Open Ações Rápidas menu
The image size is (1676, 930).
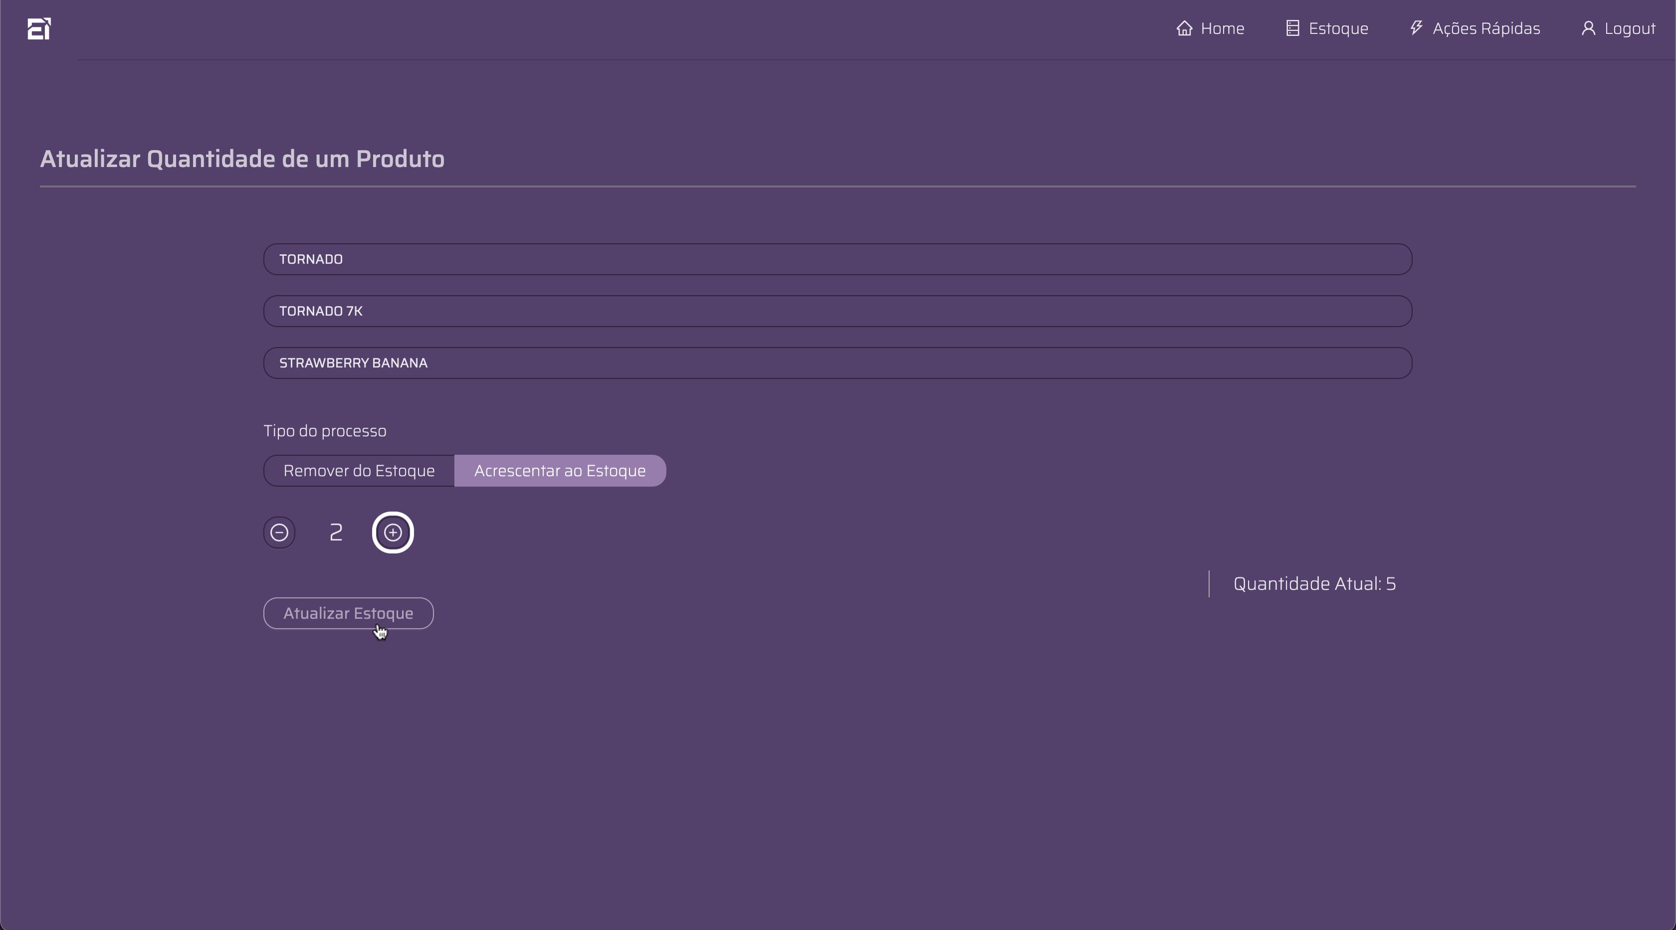1486,28
